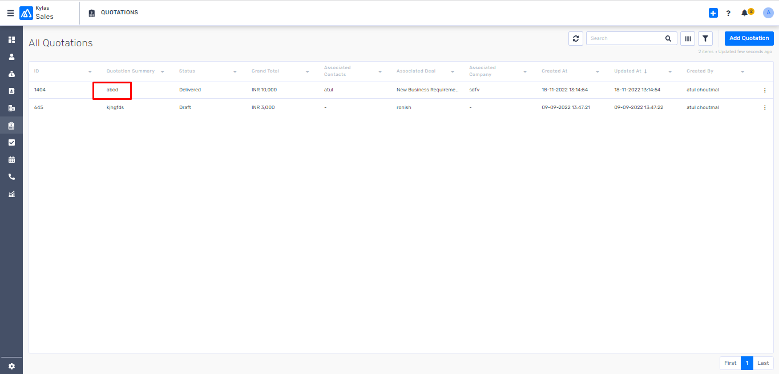Open the notifications bell
The height and width of the screenshot is (374, 779).
[744, 13]
